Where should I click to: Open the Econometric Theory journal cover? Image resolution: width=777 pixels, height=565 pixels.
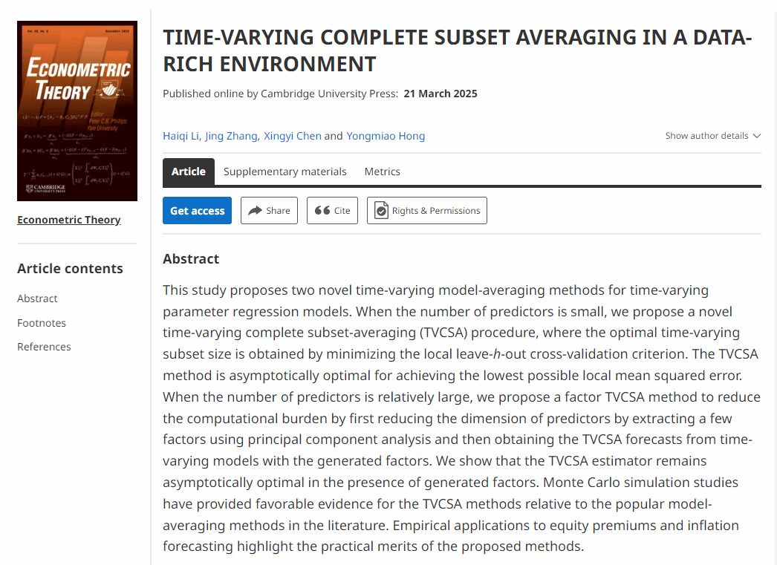coord(77,111)
